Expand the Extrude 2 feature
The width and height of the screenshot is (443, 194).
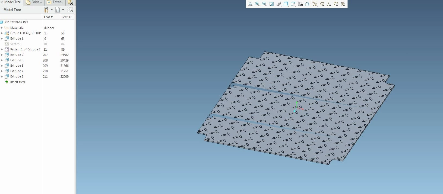tap(2, 55)
